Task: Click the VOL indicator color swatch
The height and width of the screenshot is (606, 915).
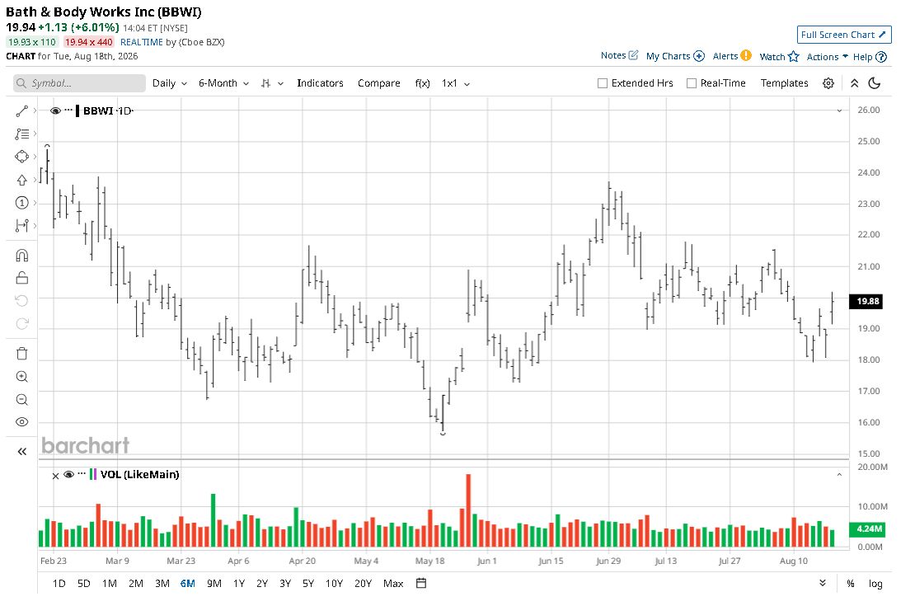Action: [x=93, y=474]
